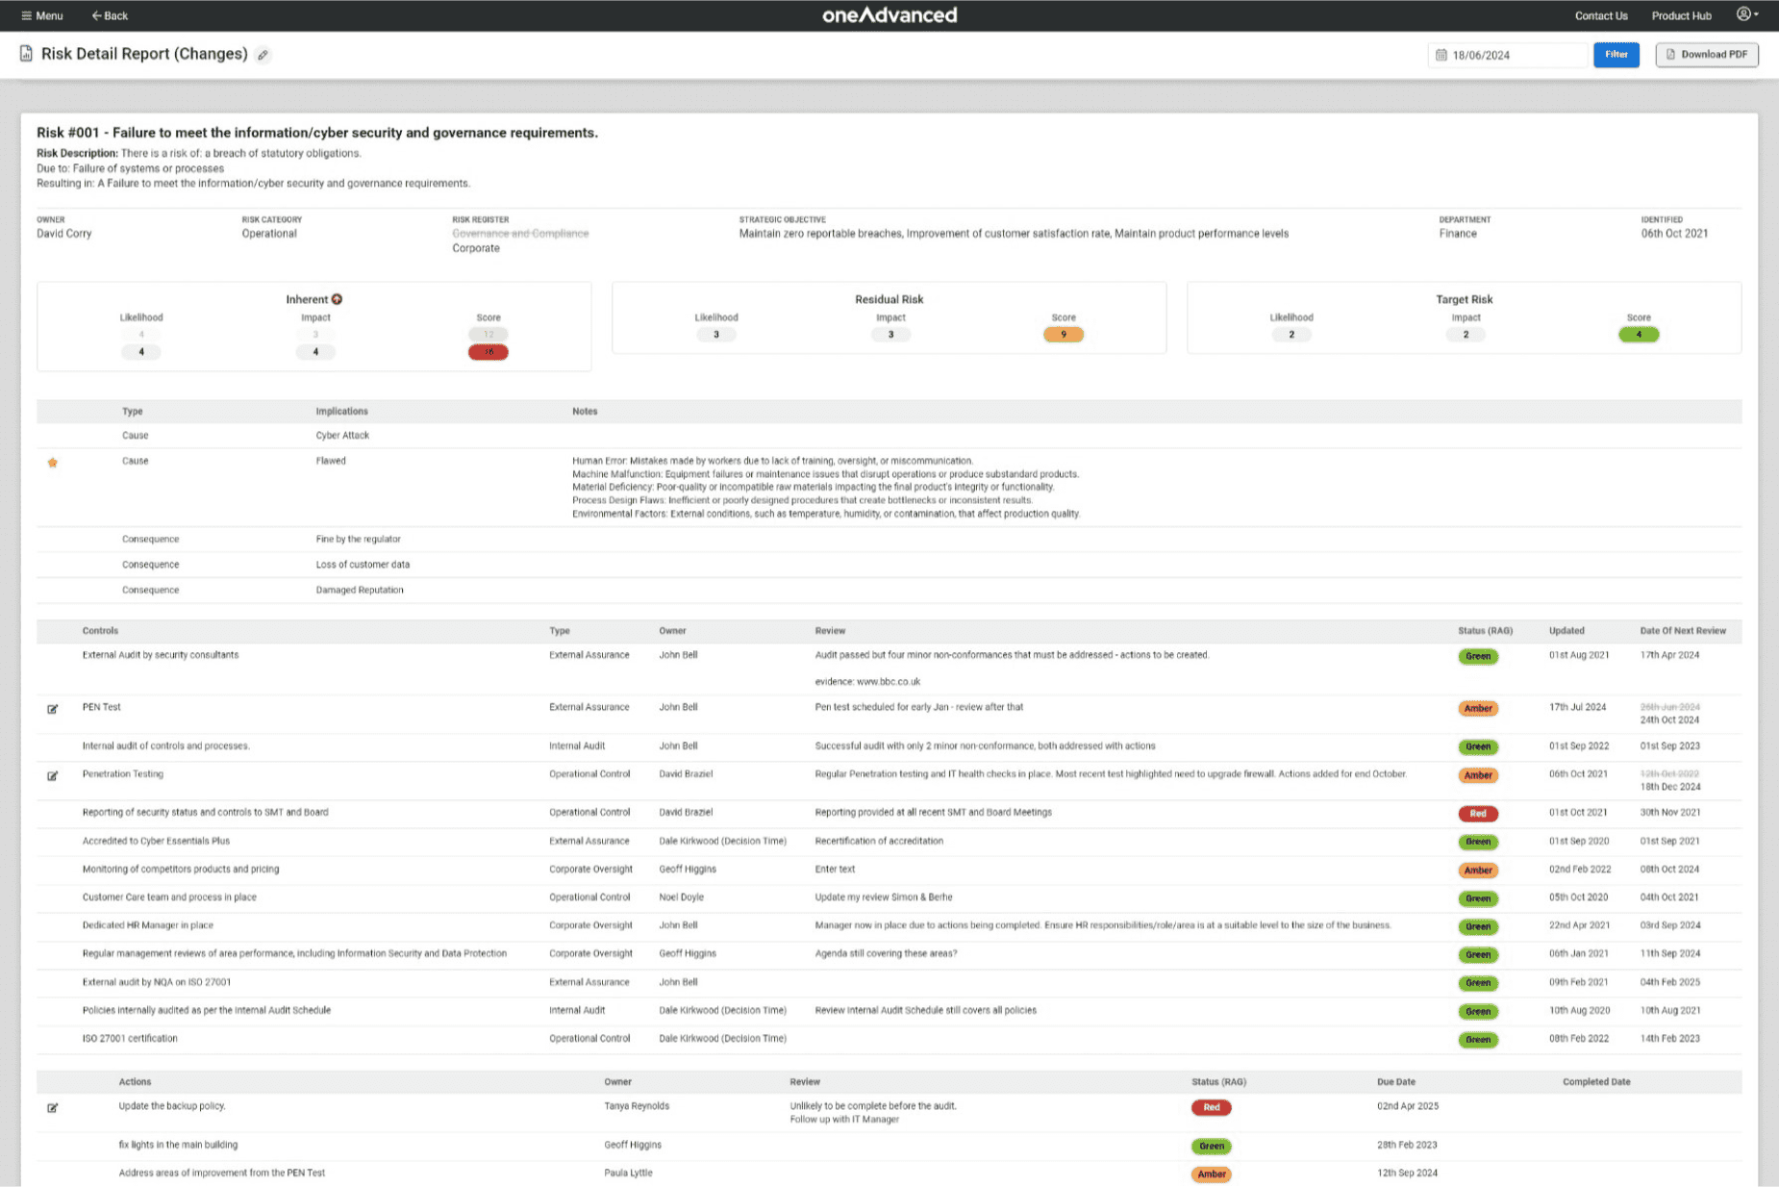This screenshot has width=1779, height=1187.
Task: Click the oneAdvanced logo
Action: click(x=889, y=15)
